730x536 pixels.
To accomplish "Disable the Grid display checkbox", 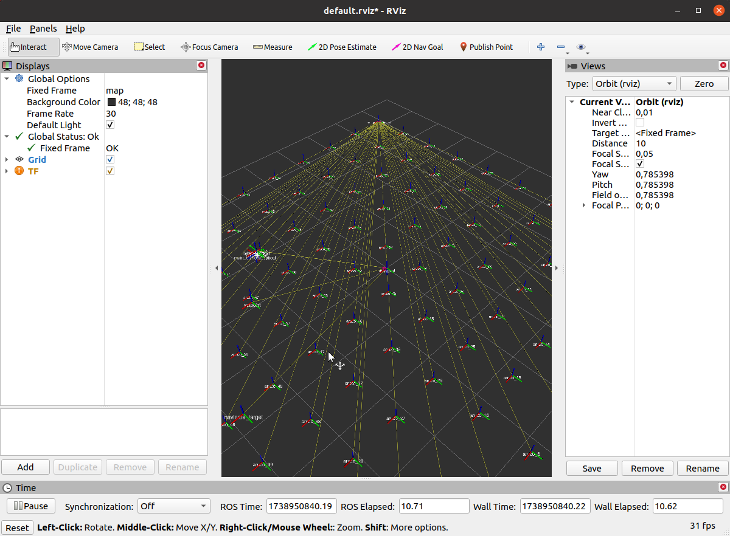I will click(x=110, y=160).
